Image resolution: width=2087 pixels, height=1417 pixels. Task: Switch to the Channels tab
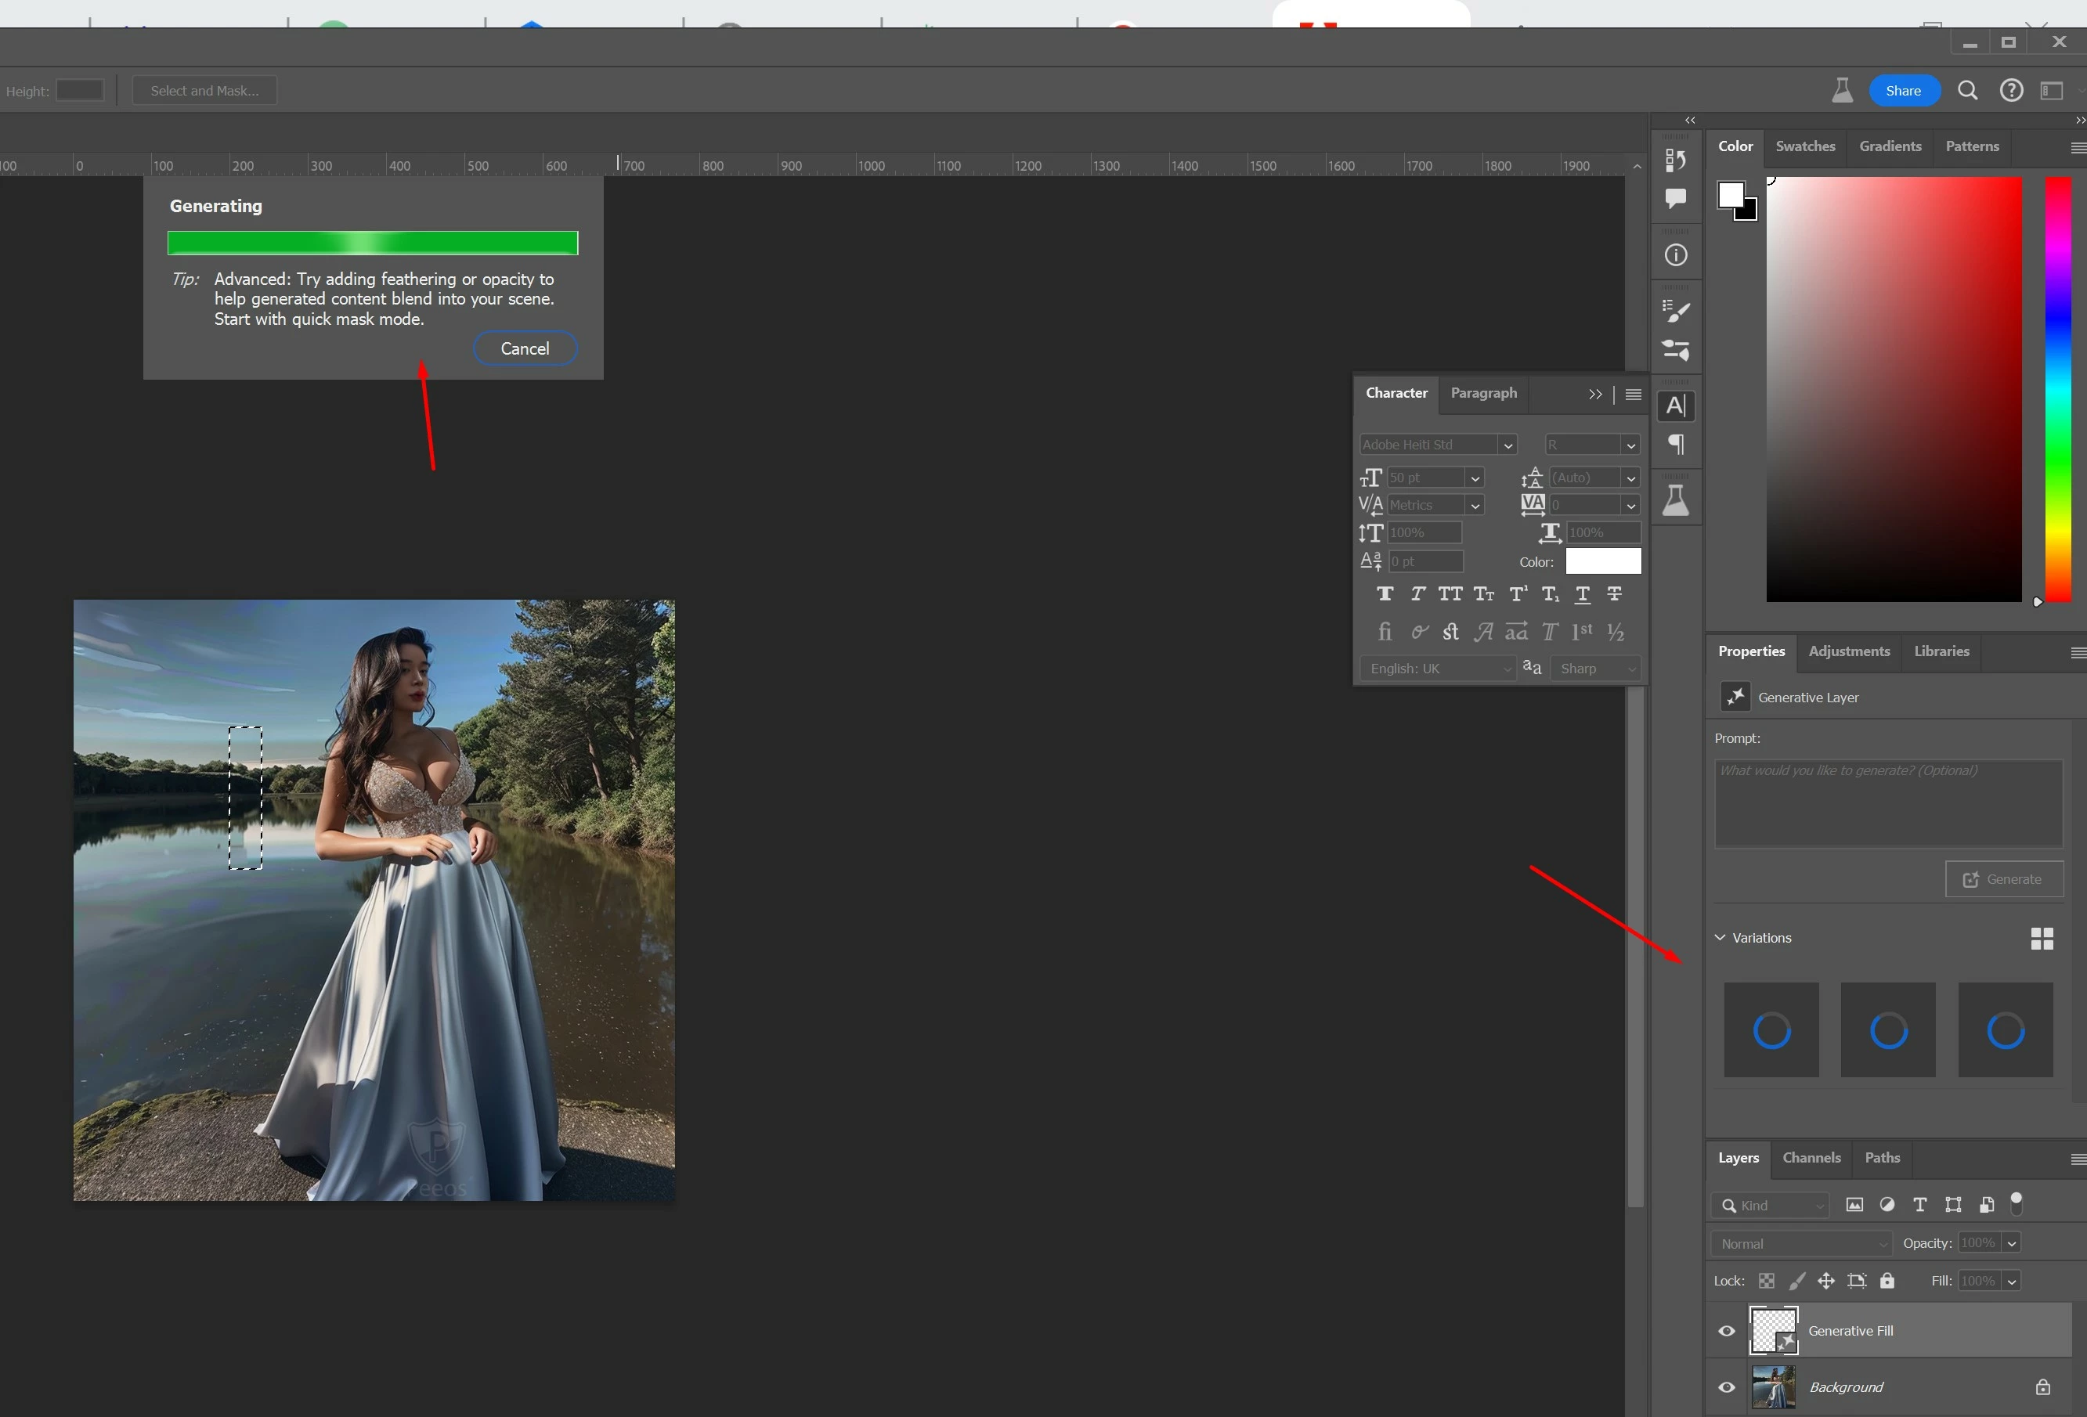click(1811, 1158)
